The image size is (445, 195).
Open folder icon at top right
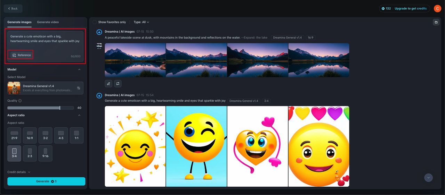coord(436,22)
